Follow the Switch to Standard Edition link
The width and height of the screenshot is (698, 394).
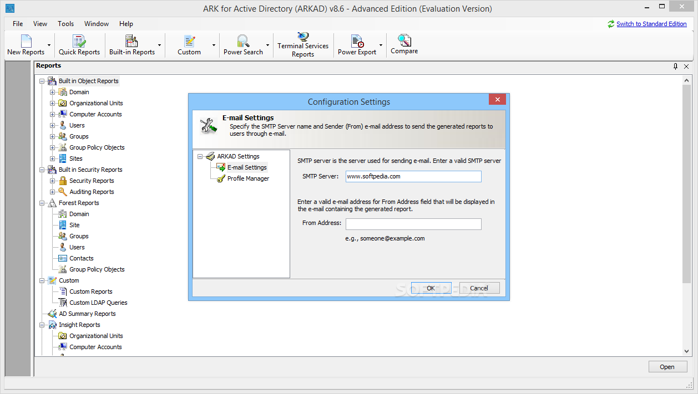click(x=651, y=24)
